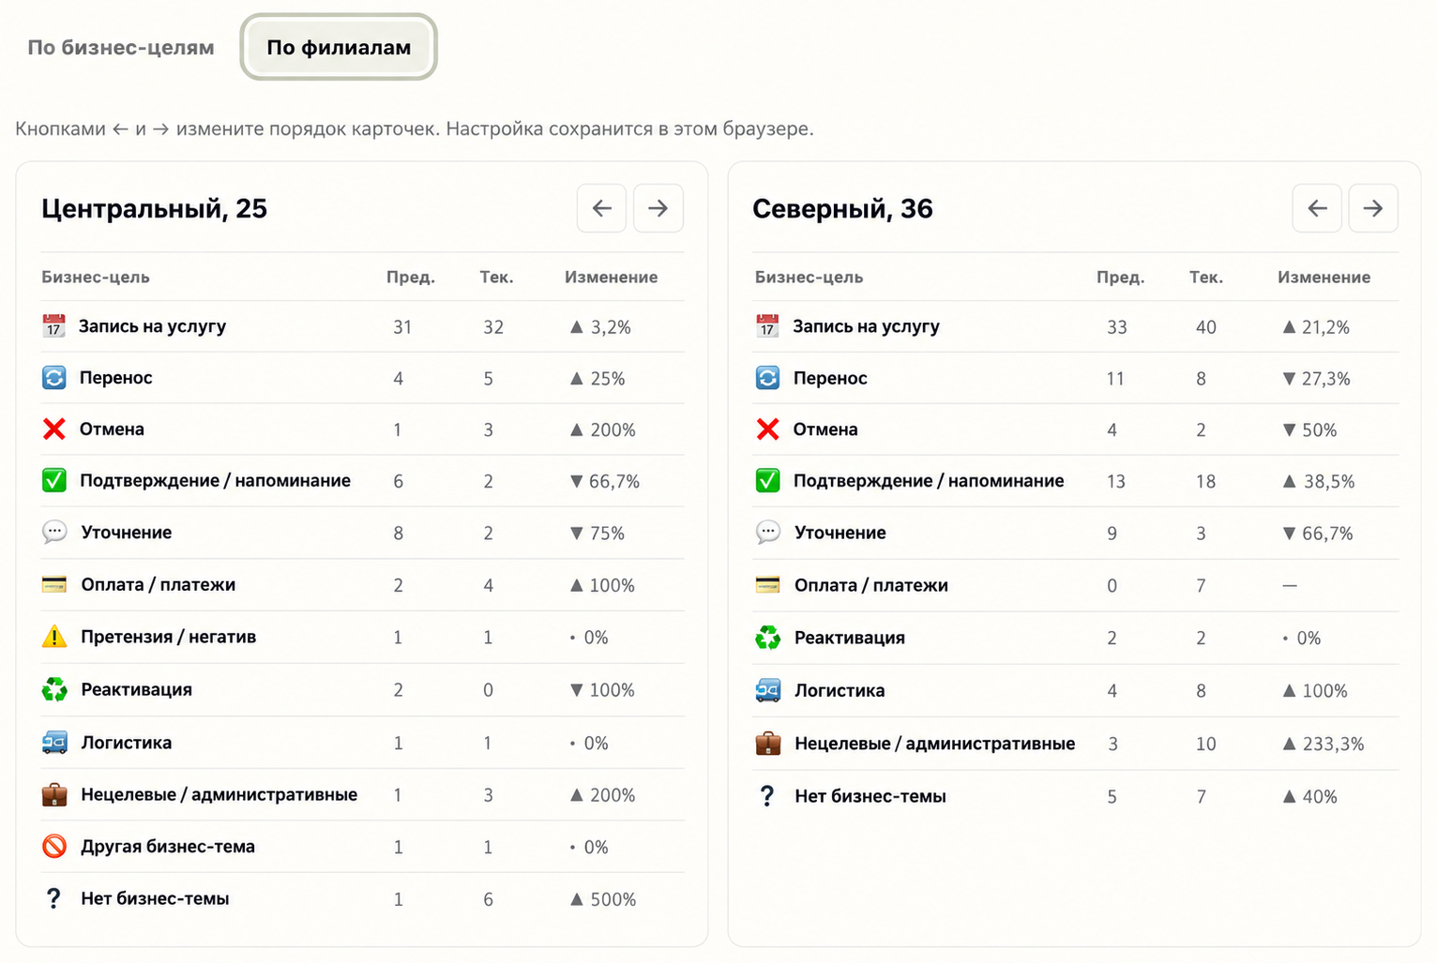Image resolution: width=1437 pixels, height=963 pixels.
Task: Switch to the По бизнес-целям tab
Action: click(x=121, y=47)
